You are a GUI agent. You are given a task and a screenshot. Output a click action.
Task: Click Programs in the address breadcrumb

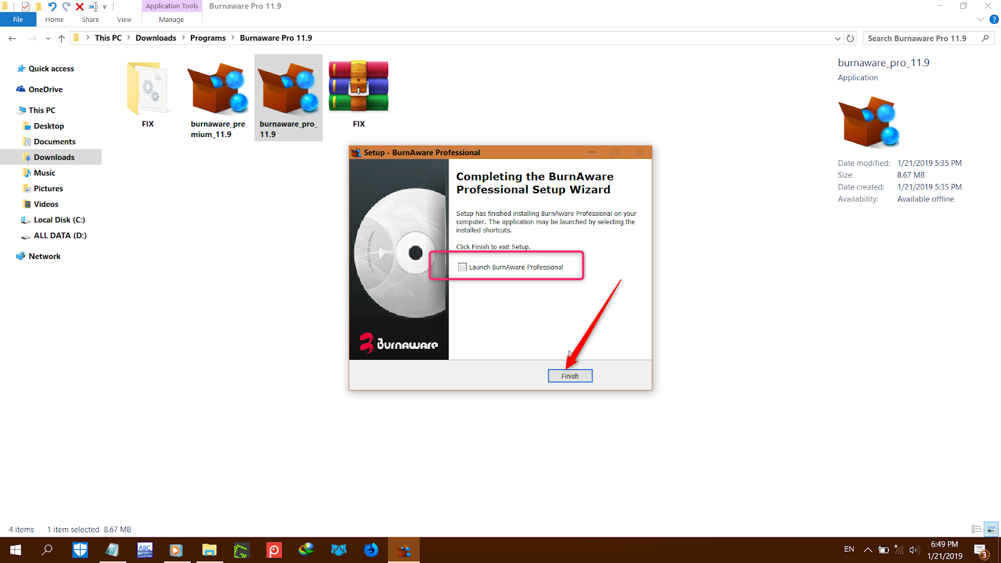click(x=208, y=38)
